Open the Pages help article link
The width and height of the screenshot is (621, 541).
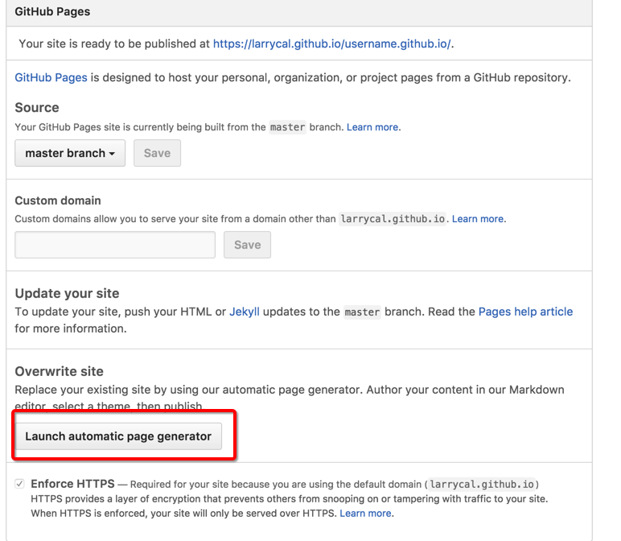(525, 312)
